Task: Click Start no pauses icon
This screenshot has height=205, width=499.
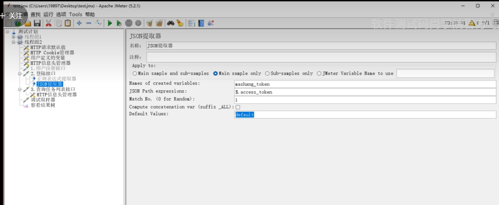Action: pos(119,23)
